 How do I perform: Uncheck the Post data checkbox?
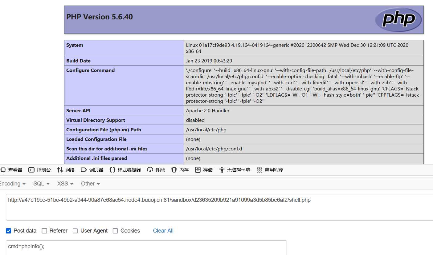tap(9, 231)
